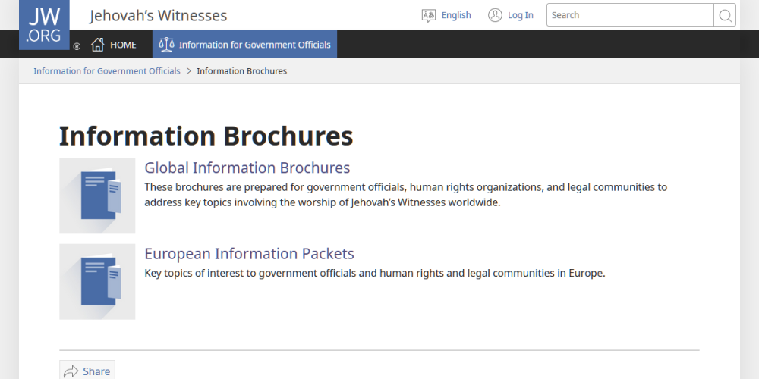Click the home house icon
The width and height of the screenshot is (759, 379).
(97, 45)
